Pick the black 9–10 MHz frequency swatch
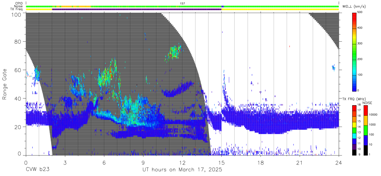Viewport: 381px width, 176px height. tap(354, 152)
